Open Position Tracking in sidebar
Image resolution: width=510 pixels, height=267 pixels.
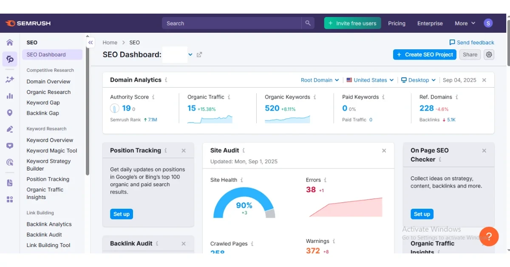point(48,179)
